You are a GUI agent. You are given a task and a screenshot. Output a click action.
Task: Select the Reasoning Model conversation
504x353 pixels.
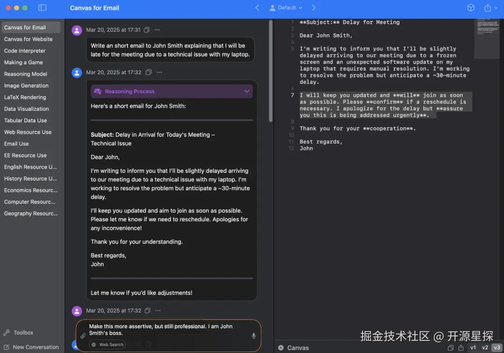pyautogui.click(x=27, y=74)
